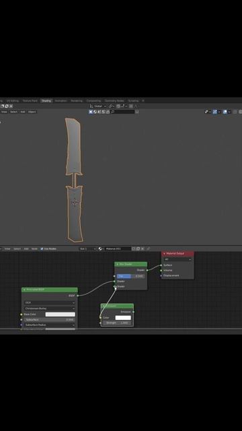Screen dimensions: 242x431
Task: Open the Emission Color swatch
Action: pyautogui.click(x=123, y=318)
